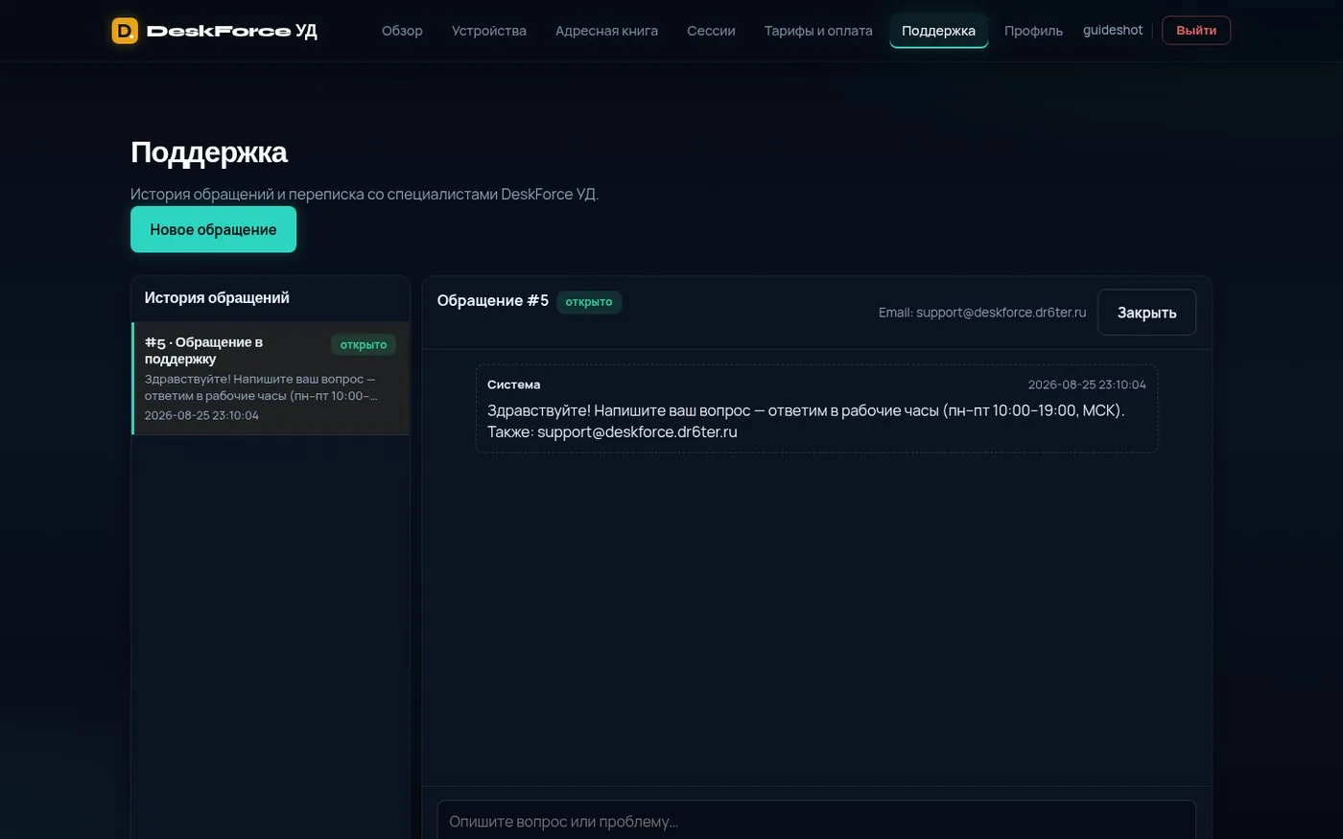This screenshot has height=839, width=1343.
Task: Click the открыто badge beside Обращение #5 heading
Action: tap(589, 302)
